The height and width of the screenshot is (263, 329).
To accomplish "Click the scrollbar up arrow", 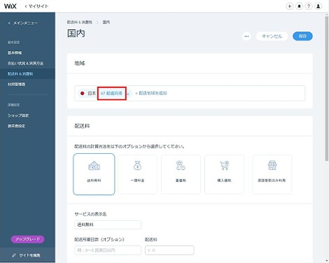I will (327, 15).
